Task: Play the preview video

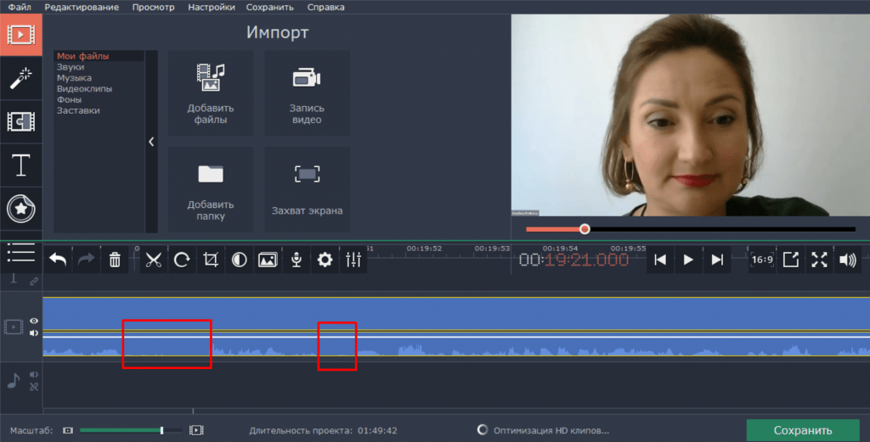Action: pos(688,260)
